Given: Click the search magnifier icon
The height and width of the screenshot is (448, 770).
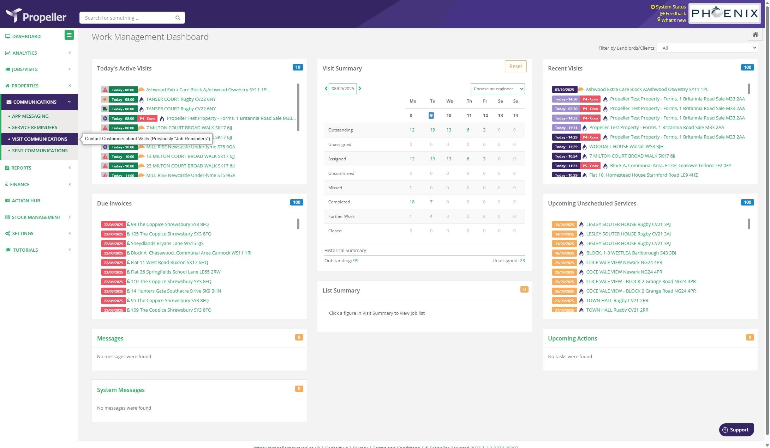Looking at the screenshot, I should (178, 18).
